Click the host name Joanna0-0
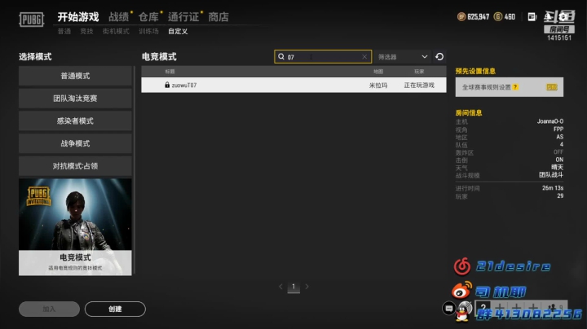 [x=550, y=121]
